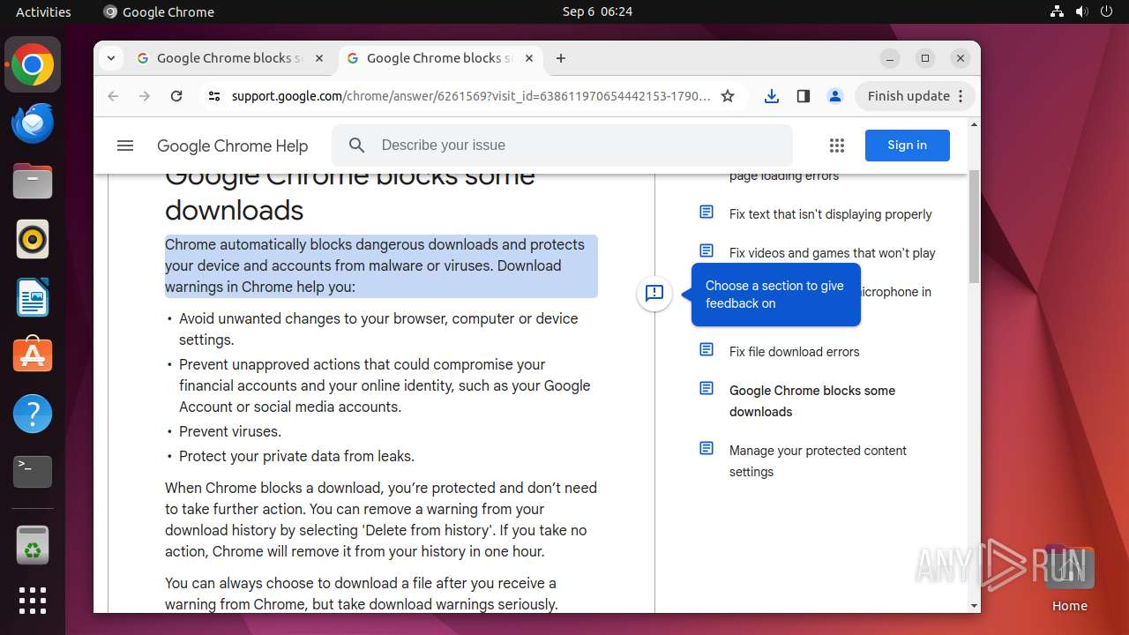Open the tab search dropdown arrow
1129x635 pixels.
click(110, 58)
